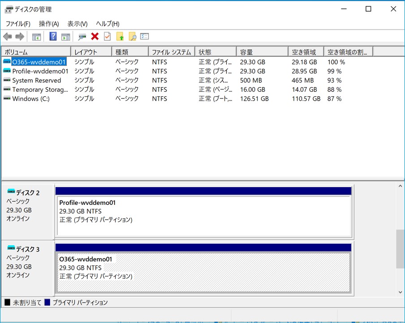The height and width of the screenshot is (323, 405).
Task: Click the blue question mark help icon
Action: click(53, 37)
